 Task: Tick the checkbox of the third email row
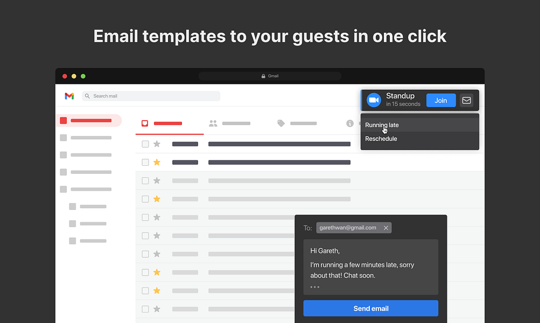click(x=145, y=181)
